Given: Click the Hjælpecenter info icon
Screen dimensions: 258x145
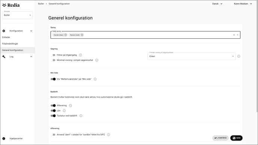Looking at the screenshot, I should click(x=4, y=138).
